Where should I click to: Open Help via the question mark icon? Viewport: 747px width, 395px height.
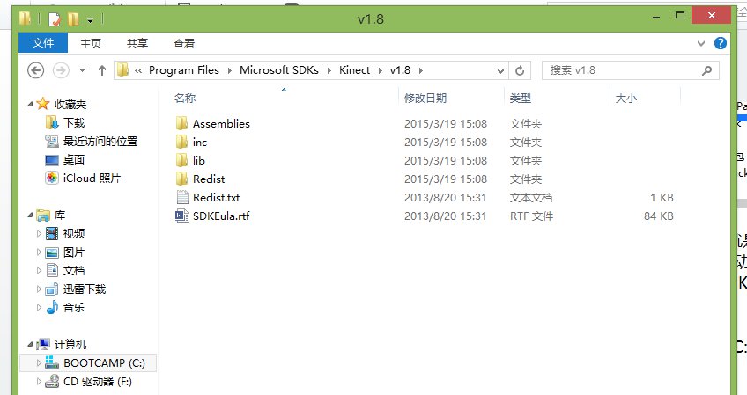click(721, 43)
